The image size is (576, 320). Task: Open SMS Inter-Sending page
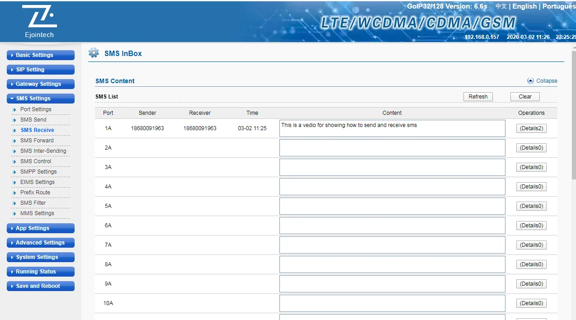click(x=43, y=151)
